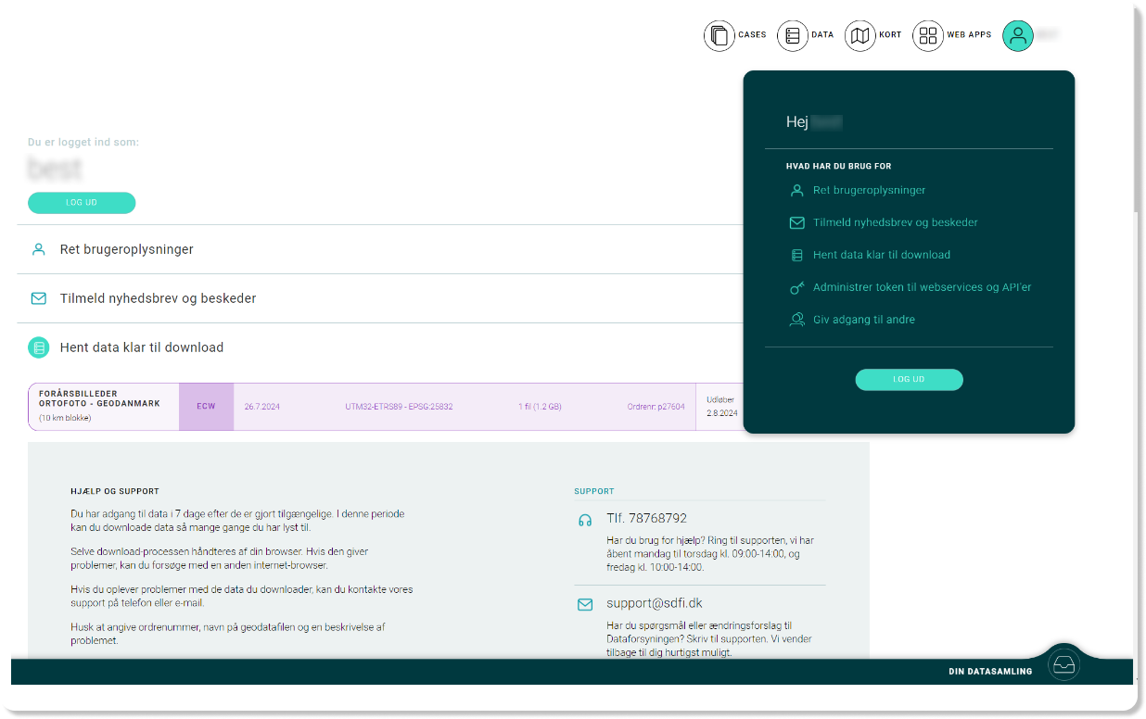Open the Kort map icon
This screenshot has height=719, width=1146.
pyautogui.click(x=860, y=35)
